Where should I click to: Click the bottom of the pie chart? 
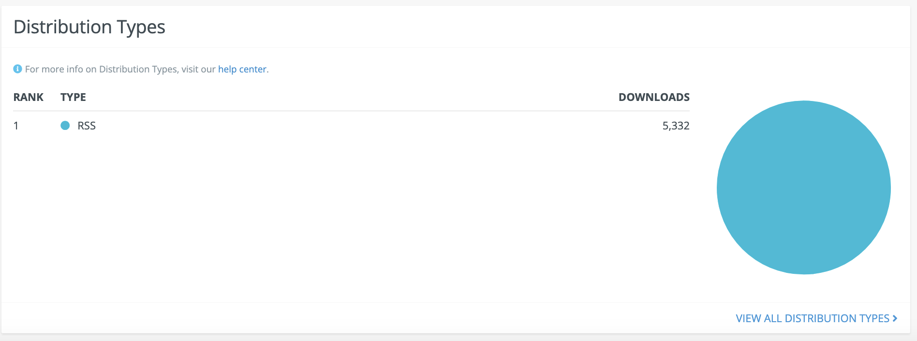tap(804, 270)
